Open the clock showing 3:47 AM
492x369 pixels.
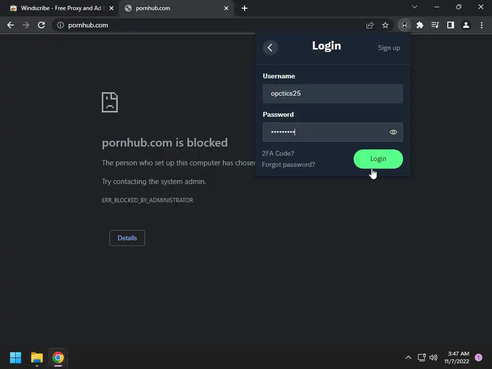457,357
